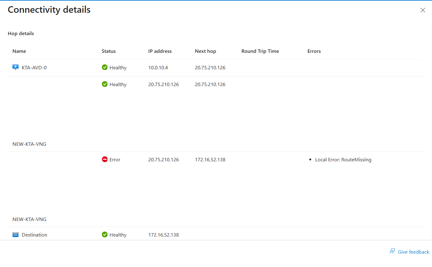Click the IP address column header
Screen dimensions: 432x267
pos(160,51)
